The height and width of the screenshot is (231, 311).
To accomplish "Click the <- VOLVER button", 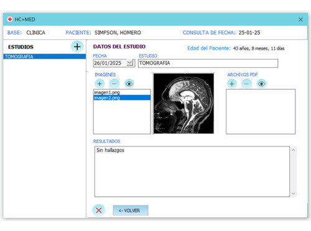I will point(131,211).
